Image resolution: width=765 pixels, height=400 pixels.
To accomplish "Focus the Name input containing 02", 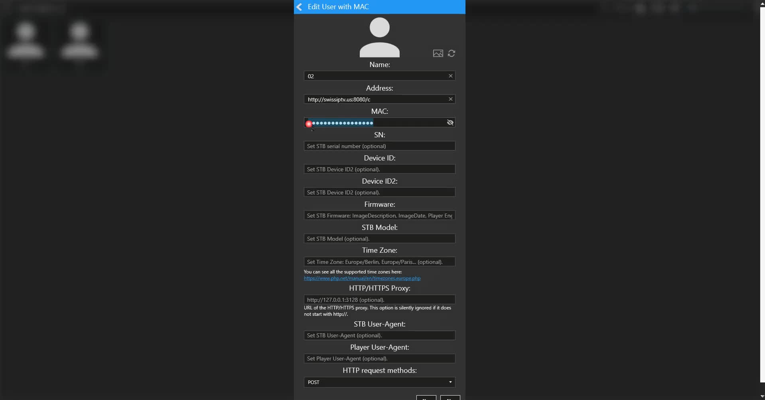I will click(x=375, y=76).
